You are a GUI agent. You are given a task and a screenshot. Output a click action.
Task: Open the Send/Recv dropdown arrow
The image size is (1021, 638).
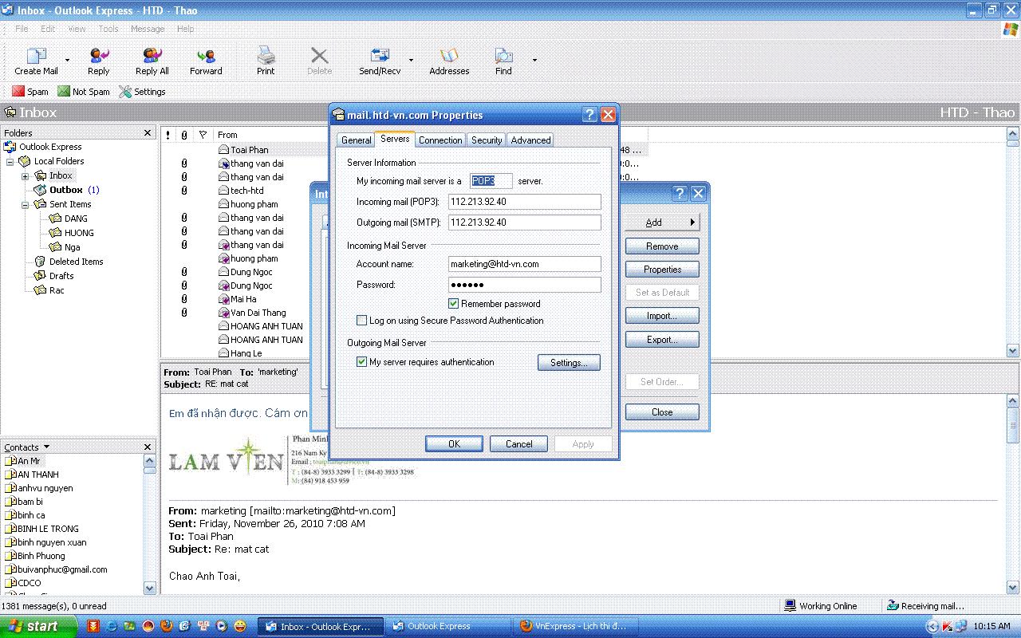click(x=412, y=60)
